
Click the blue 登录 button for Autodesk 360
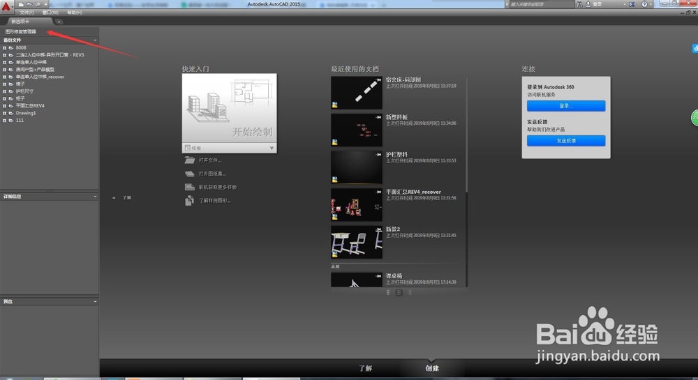pos(566,106)
